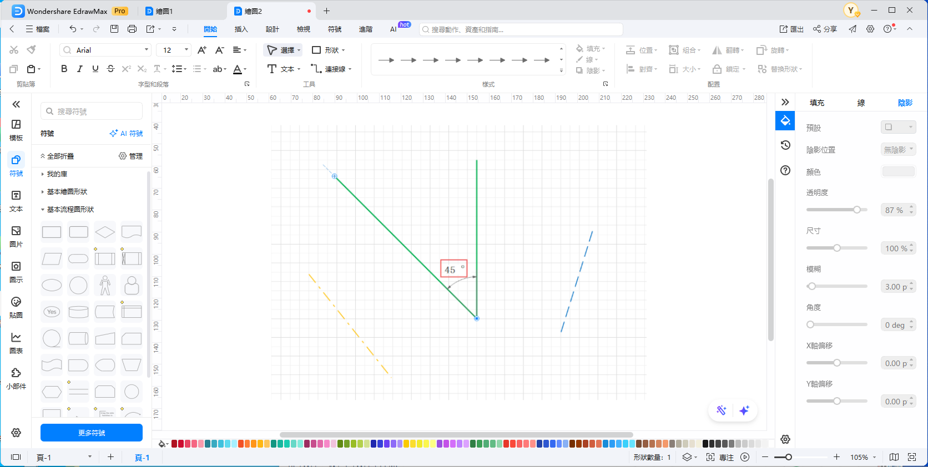Click the 透明度 slider handle
This screenshot has width=928, height=467.
tap(857, 210)
